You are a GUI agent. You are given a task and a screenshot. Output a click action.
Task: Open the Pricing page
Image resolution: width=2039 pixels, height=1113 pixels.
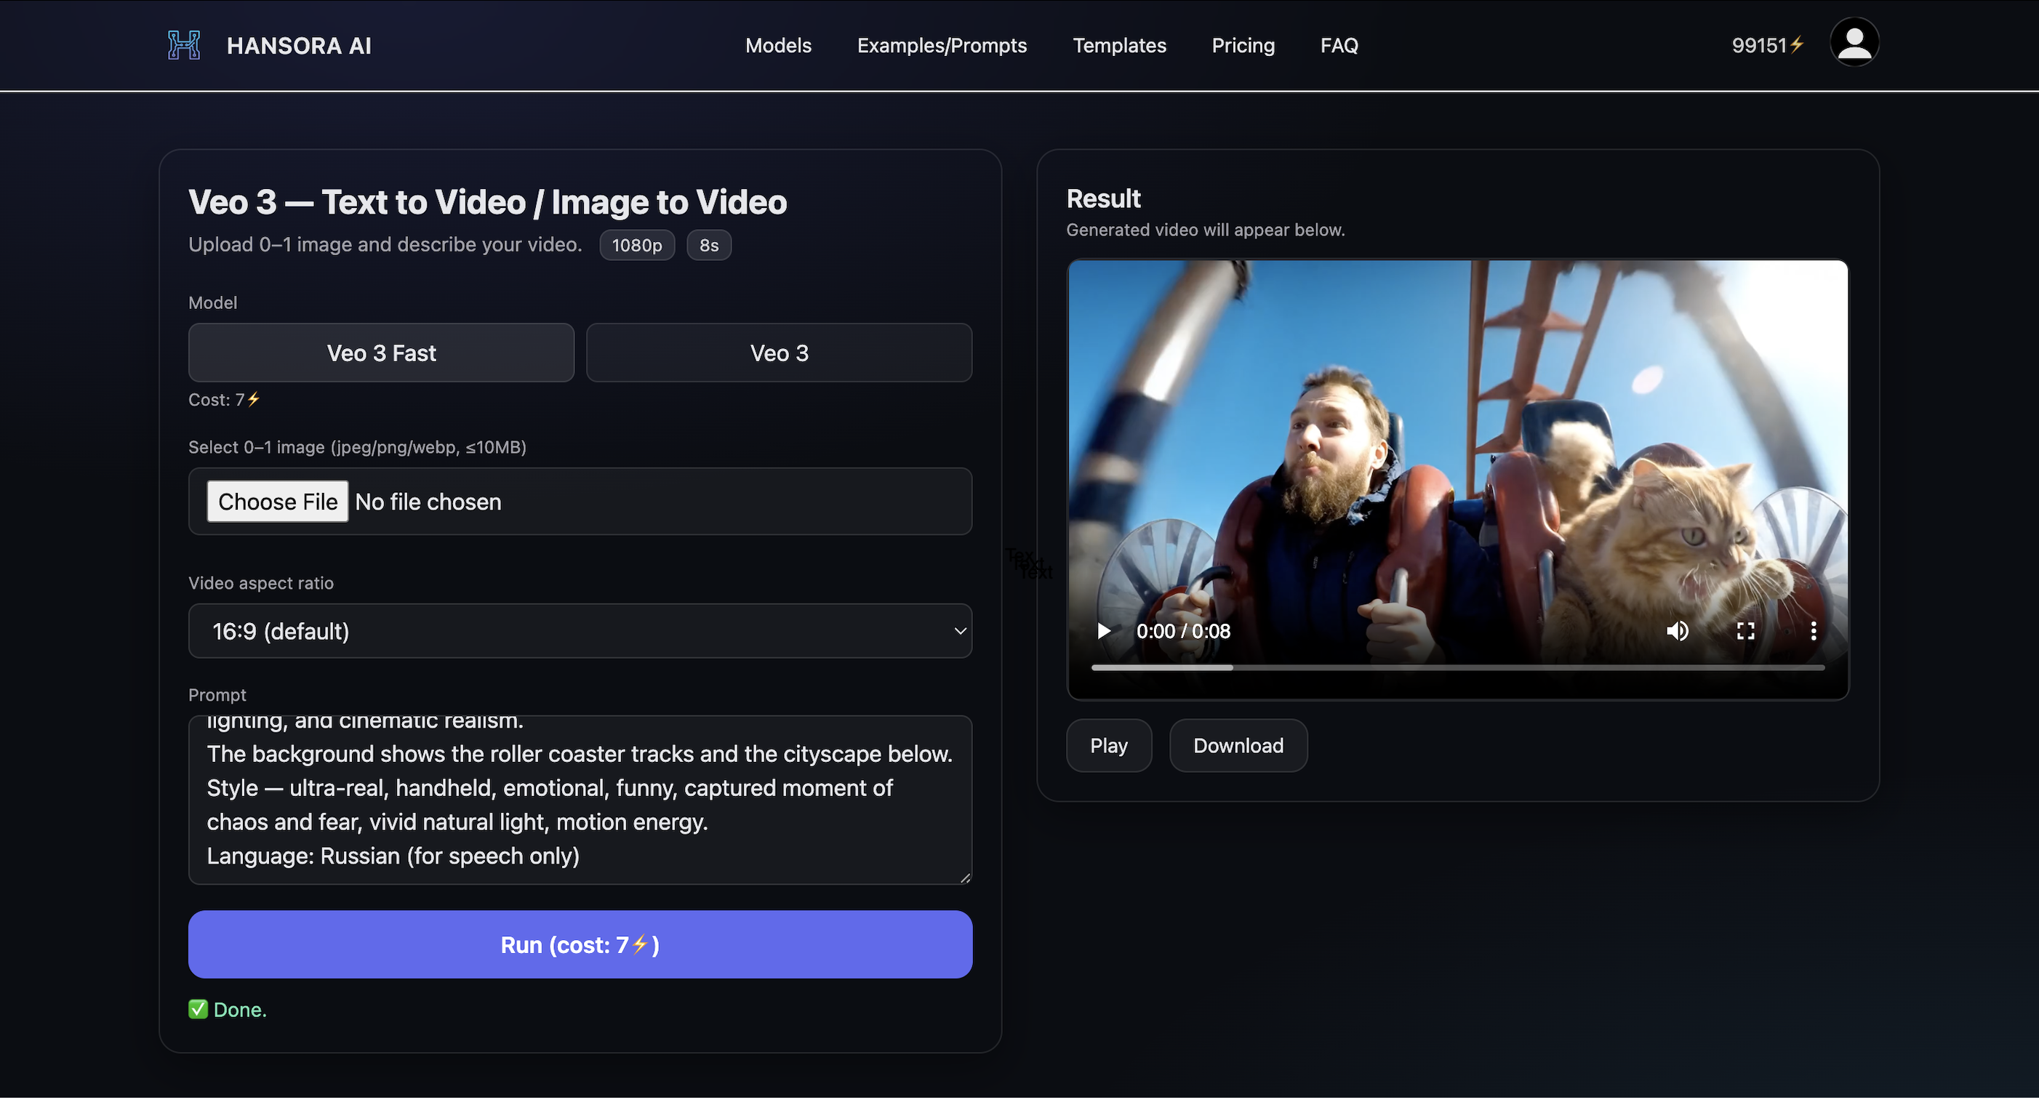coord(1243,45)
